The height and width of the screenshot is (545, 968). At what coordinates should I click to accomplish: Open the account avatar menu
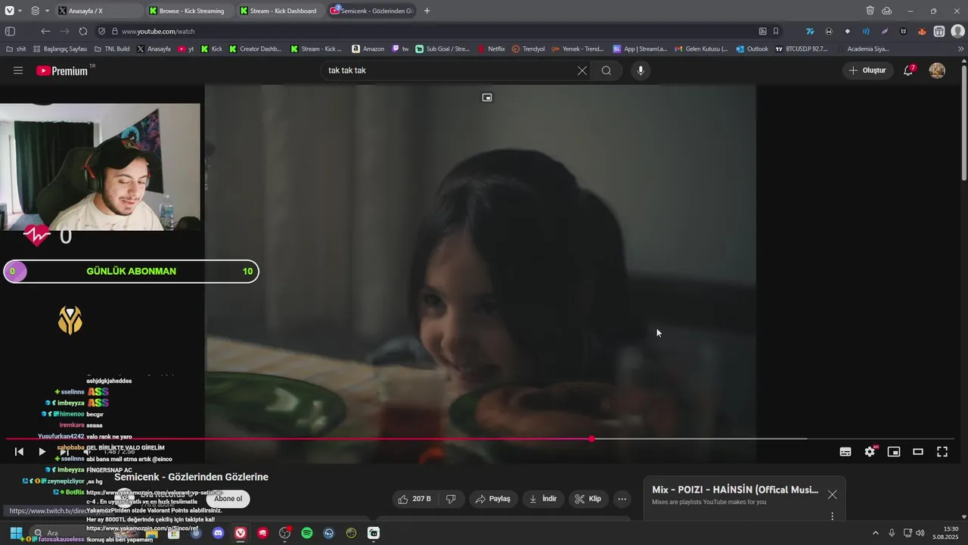(937, 70)
